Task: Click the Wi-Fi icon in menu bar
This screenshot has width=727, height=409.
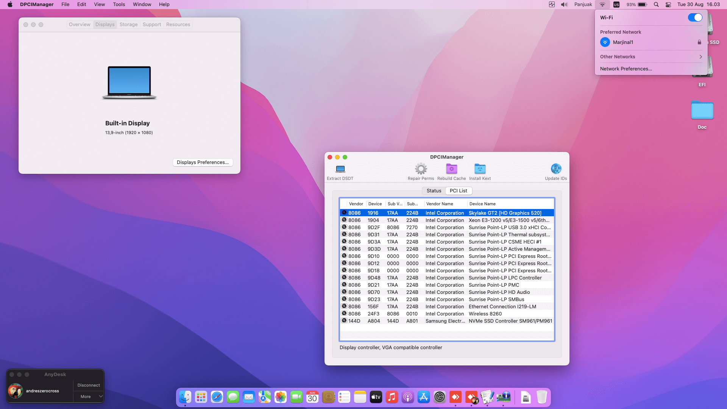Action: [x=602, y=5]
